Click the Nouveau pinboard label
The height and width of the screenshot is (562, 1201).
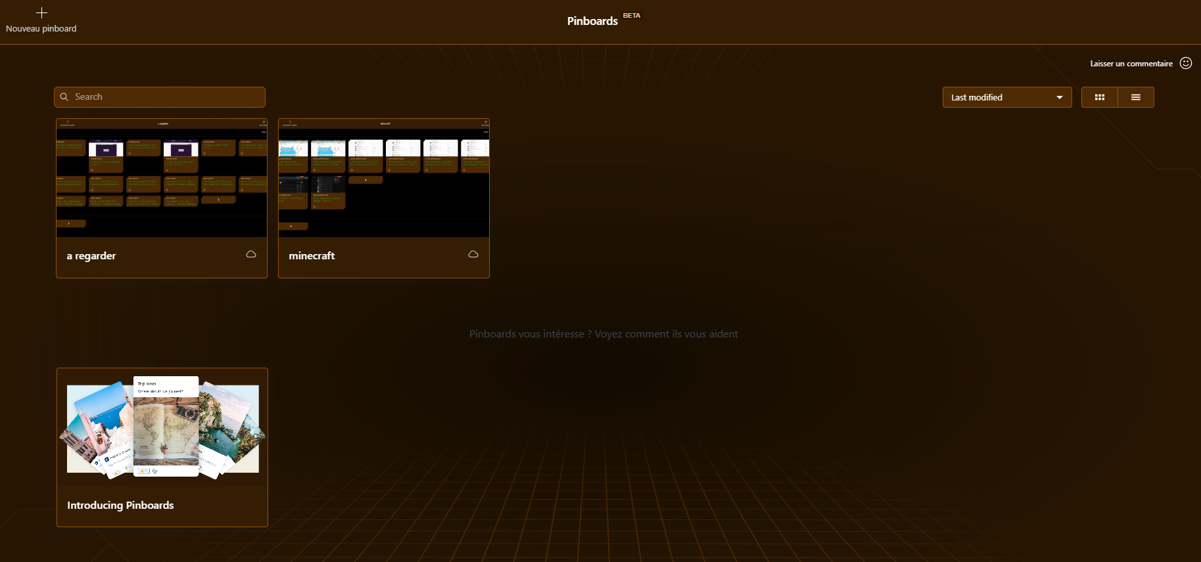click(x=41, y=29)
